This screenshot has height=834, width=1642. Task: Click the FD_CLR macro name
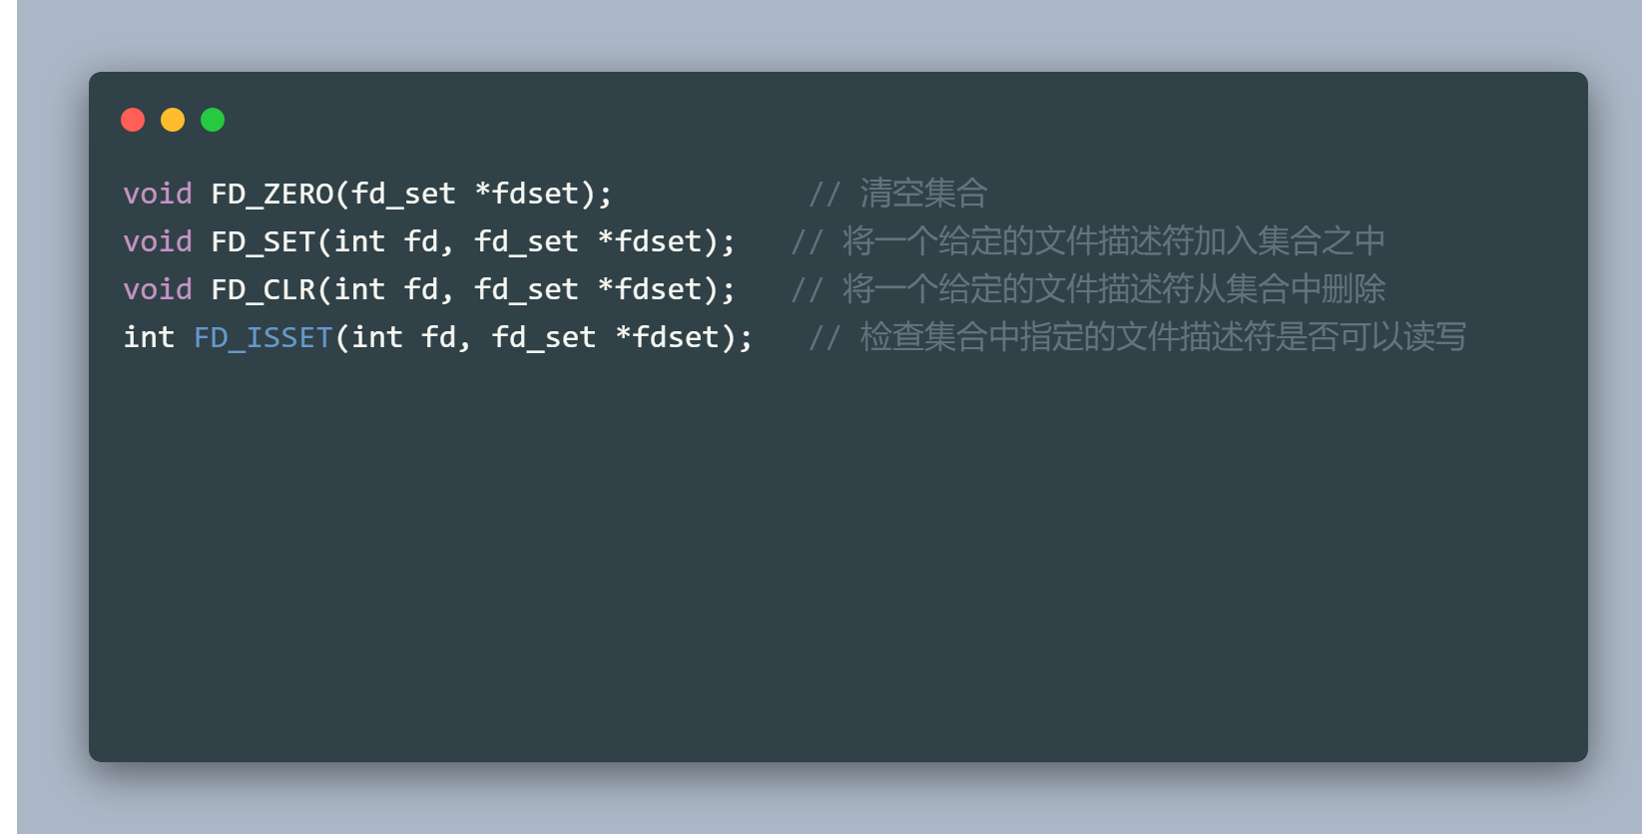click(x=263, y=289)
